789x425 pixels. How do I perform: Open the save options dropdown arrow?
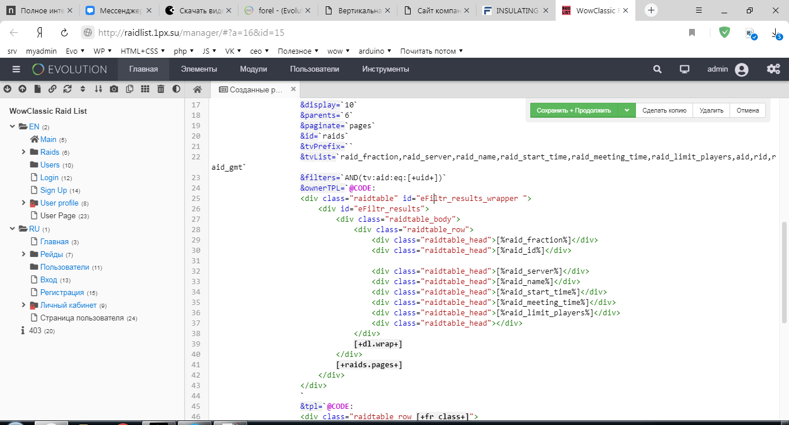(627, 110)
